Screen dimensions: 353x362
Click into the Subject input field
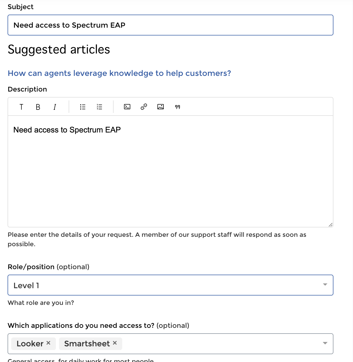click(170, 25)
